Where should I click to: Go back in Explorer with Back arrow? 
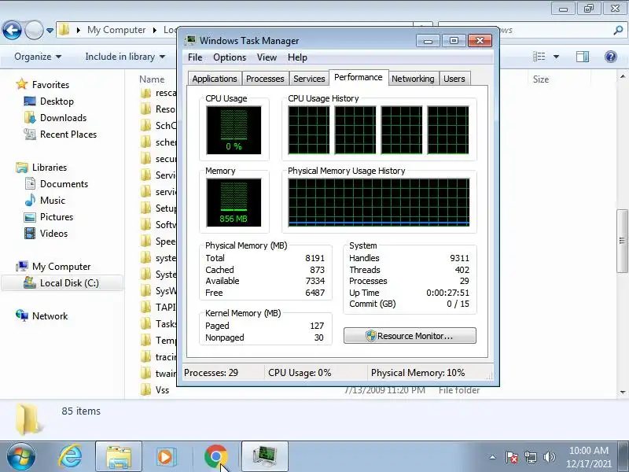pyautogui.click(x=12, y=30)
